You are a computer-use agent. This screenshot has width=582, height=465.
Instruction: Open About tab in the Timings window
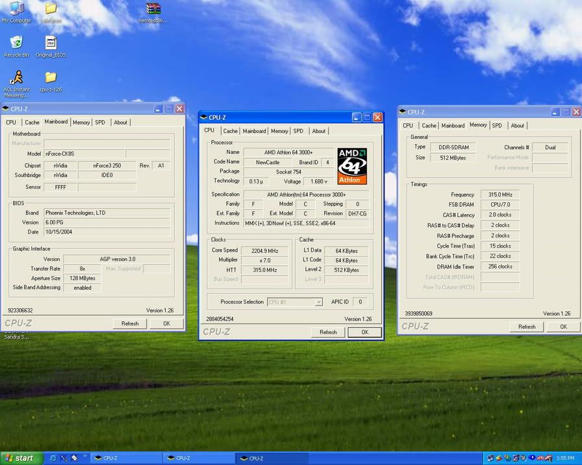pyautogui.click(x=518, y=126)
